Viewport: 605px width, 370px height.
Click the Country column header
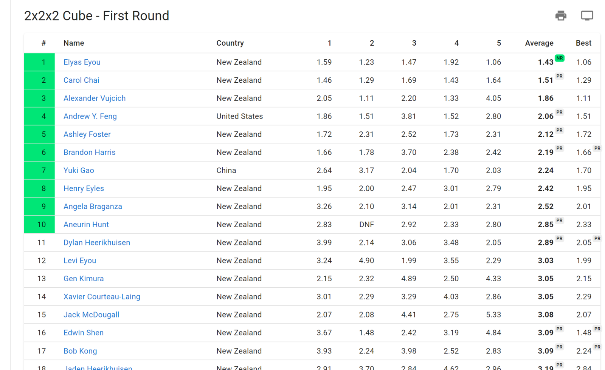pos(230,43)
